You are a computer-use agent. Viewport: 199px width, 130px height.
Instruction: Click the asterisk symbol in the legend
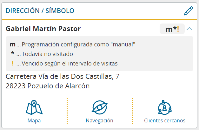pos(12,53)
